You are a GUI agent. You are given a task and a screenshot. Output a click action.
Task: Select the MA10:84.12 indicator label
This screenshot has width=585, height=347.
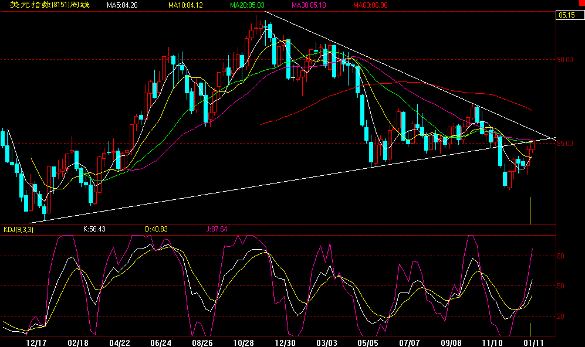point(185,5)
